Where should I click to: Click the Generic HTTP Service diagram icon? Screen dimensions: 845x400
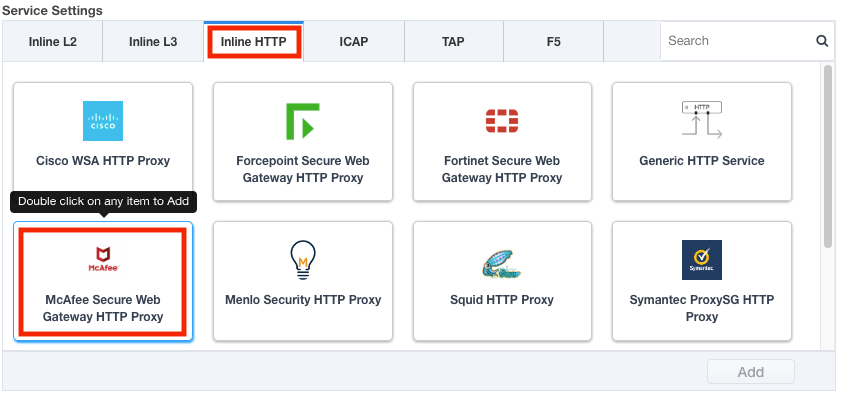click(x=701, y=120)
